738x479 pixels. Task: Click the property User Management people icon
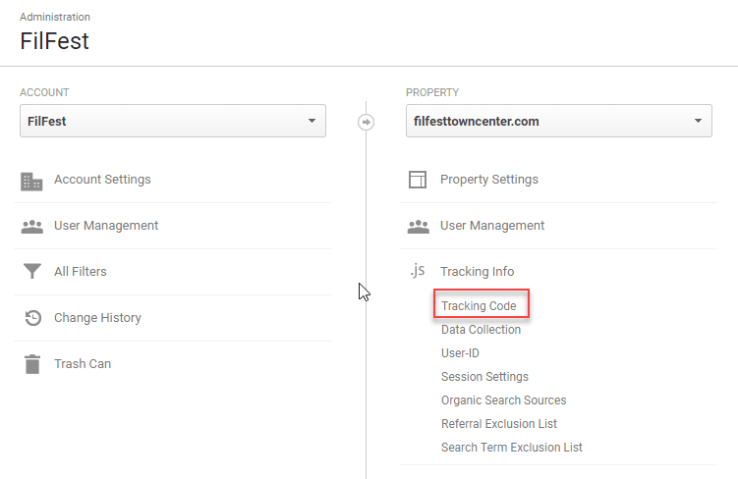point(418,226)
